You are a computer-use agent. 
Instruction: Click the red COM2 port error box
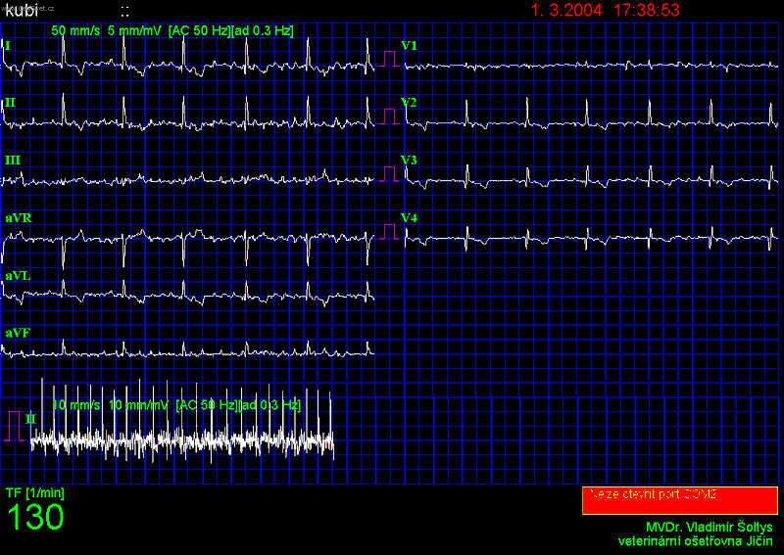[681, 499]
